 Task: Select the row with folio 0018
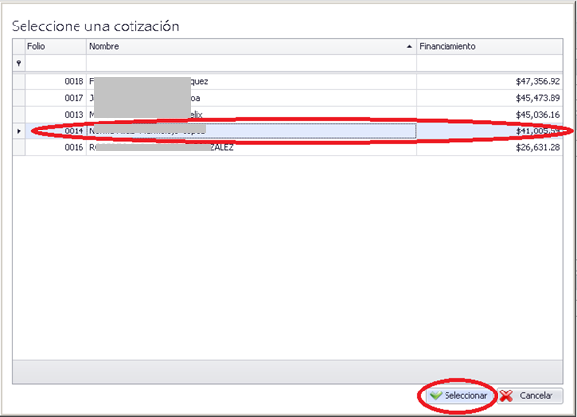[x=293, y=81]
